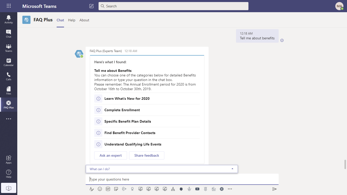Screen dimensions: 347x195
Task: Click the Stream arrow icon in compose bar
Action: (x=124, y=189)
